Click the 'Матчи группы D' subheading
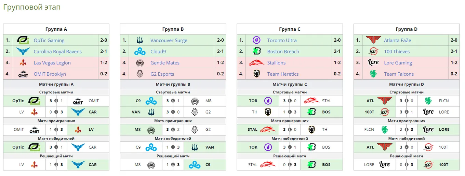The width and height of the screenshot is (465, 176). (407, 84)
